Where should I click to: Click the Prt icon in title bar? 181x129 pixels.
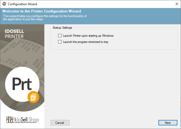click(4, 4)
